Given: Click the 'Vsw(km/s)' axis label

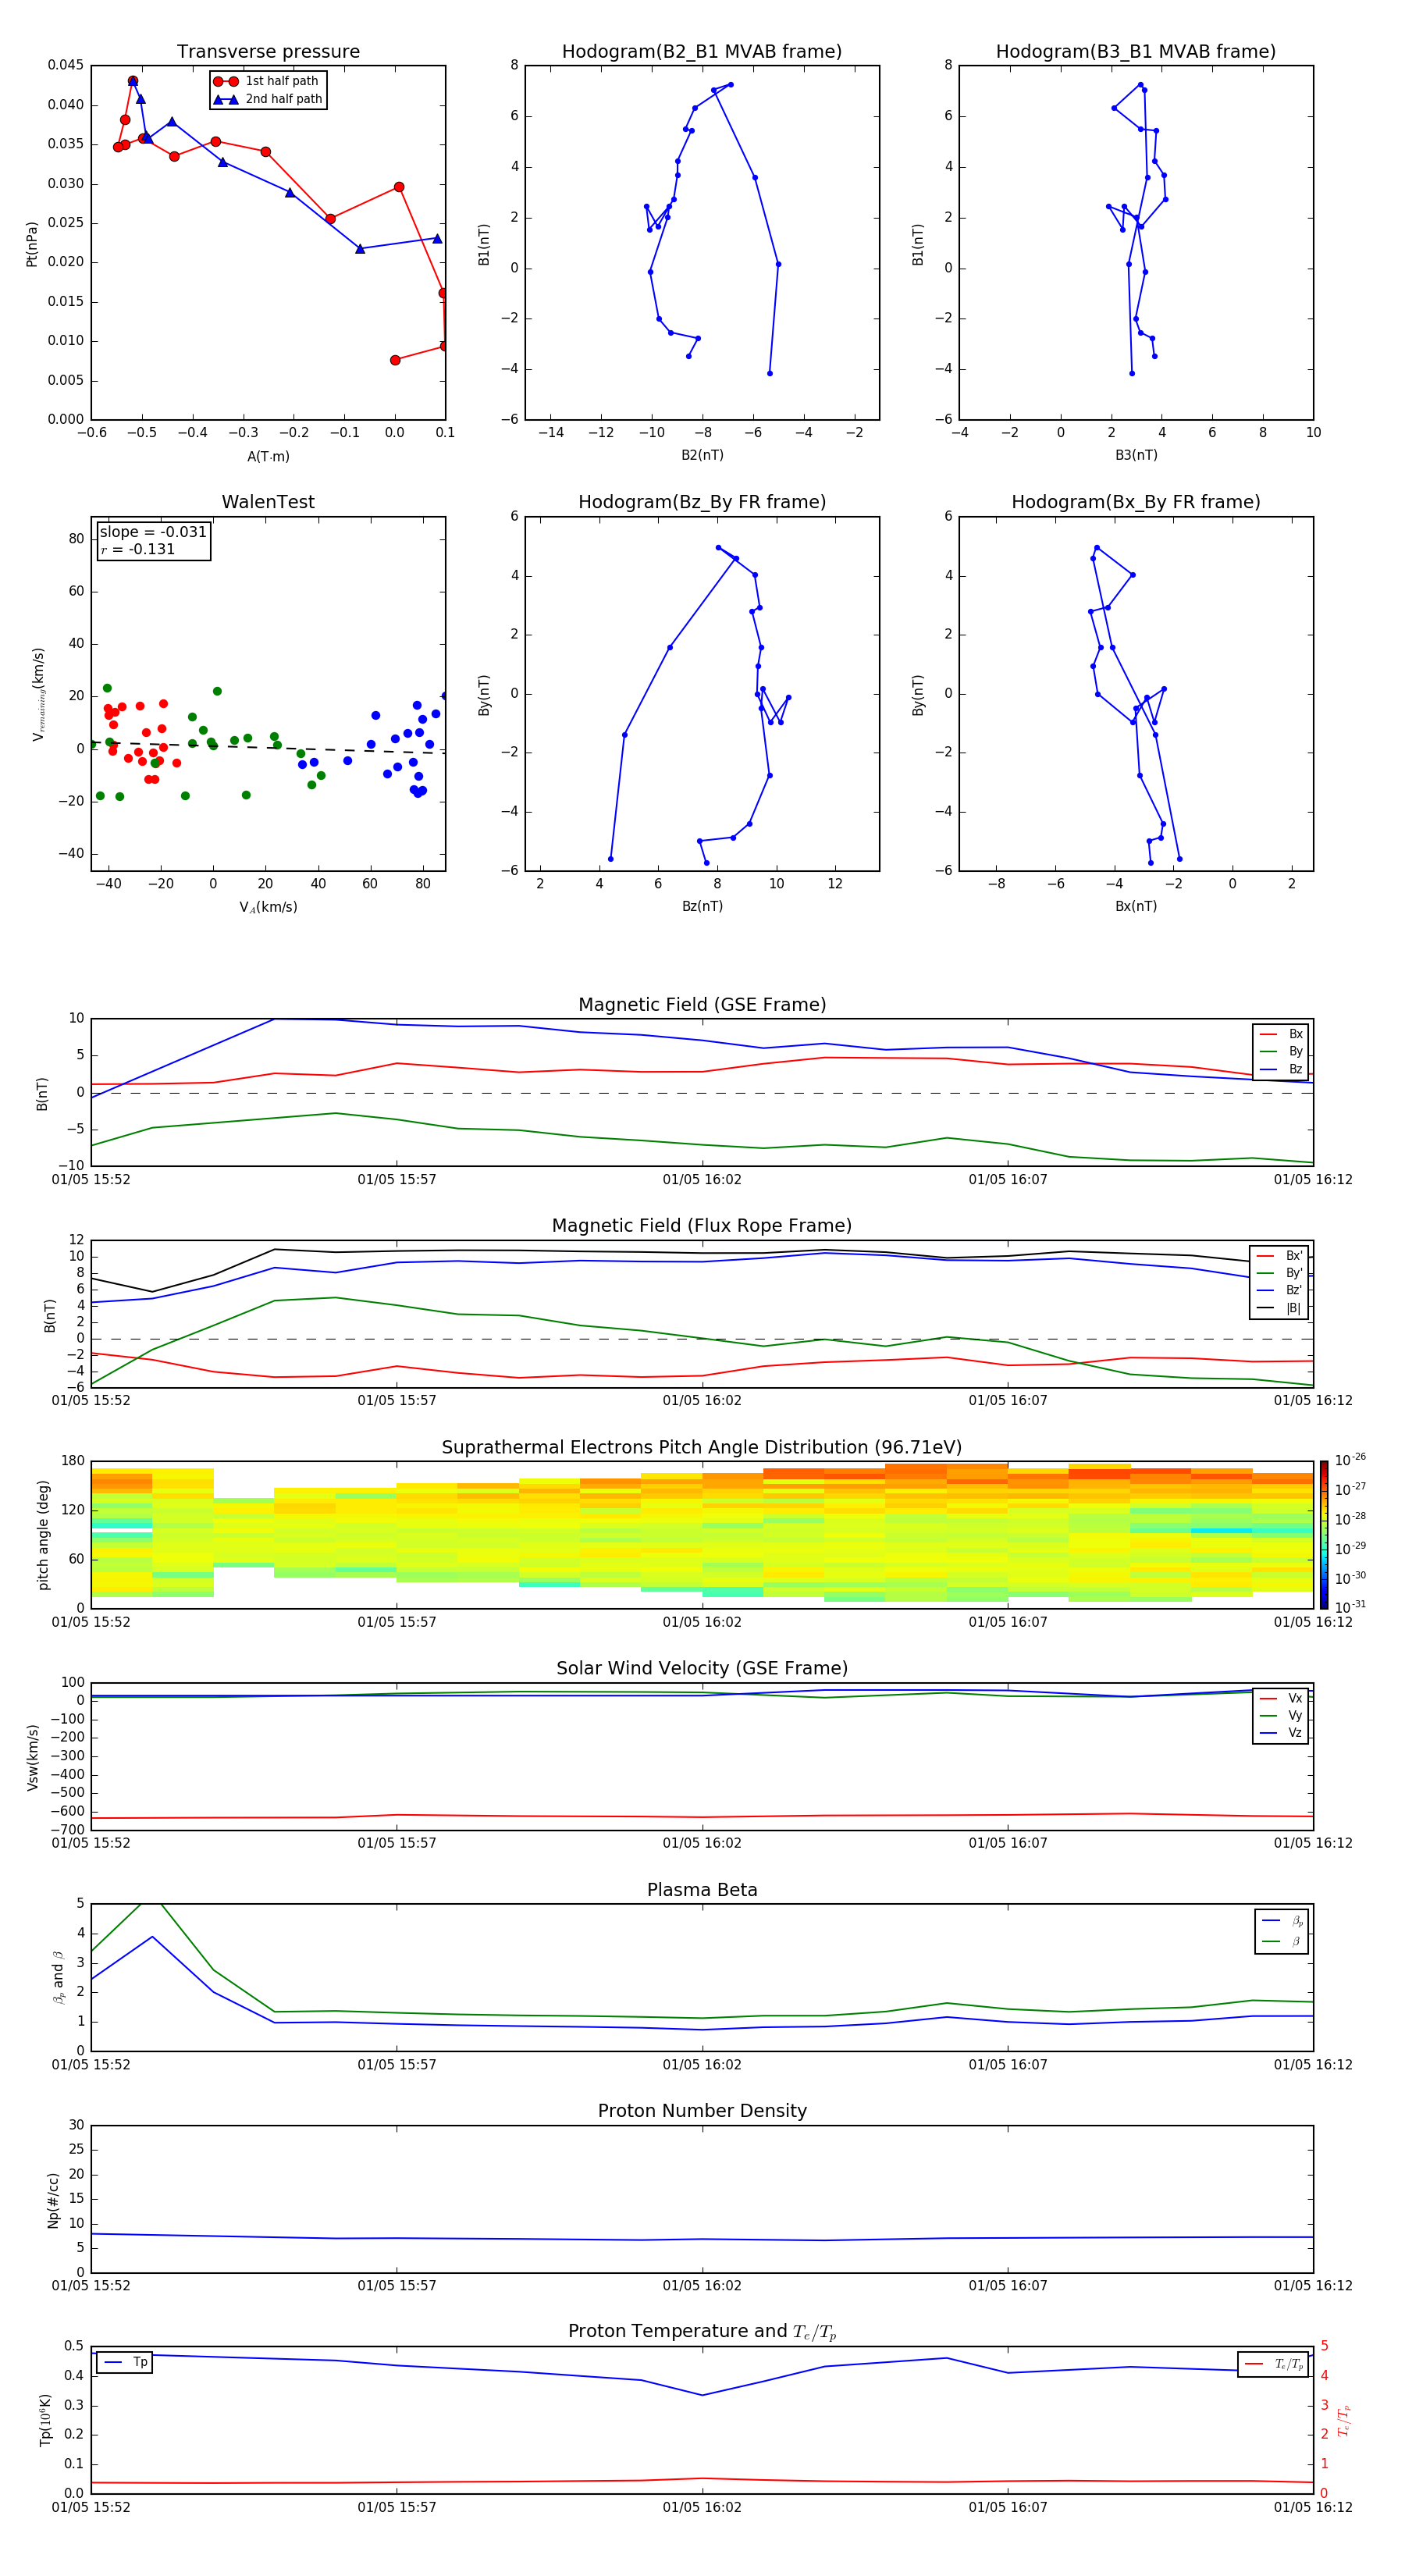Looking at the screenshot, I should 32,1756.
